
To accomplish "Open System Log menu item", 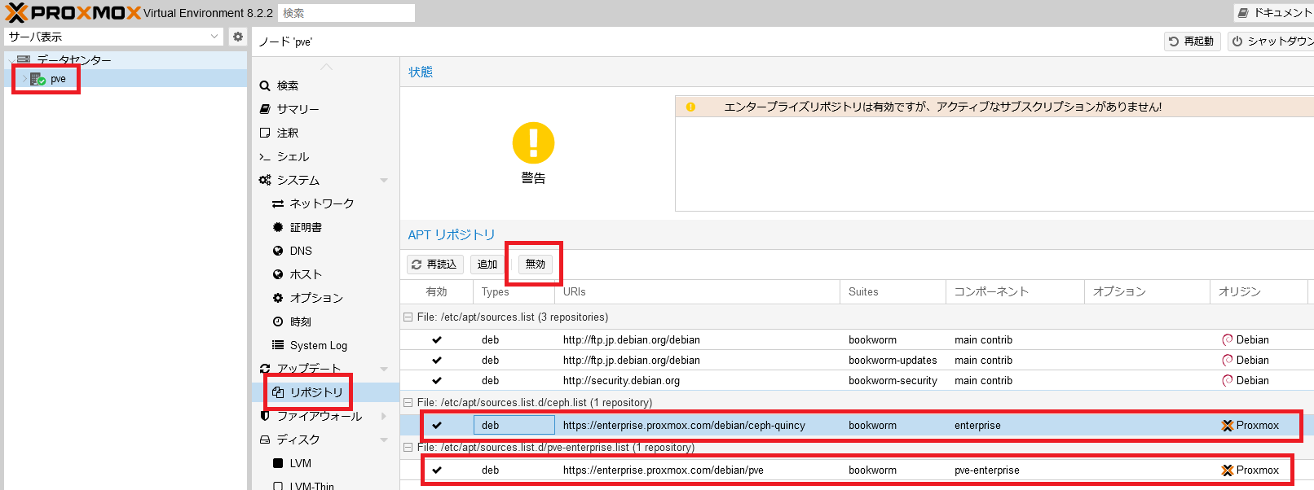I will (x=310, y=345).
